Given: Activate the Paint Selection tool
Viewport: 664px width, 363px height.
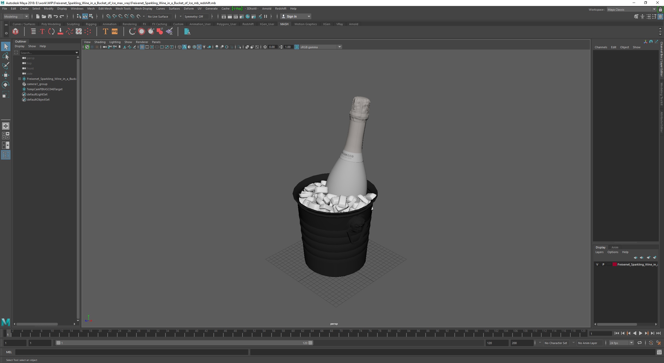Looking at the screenshot, I should click(6, 66).
